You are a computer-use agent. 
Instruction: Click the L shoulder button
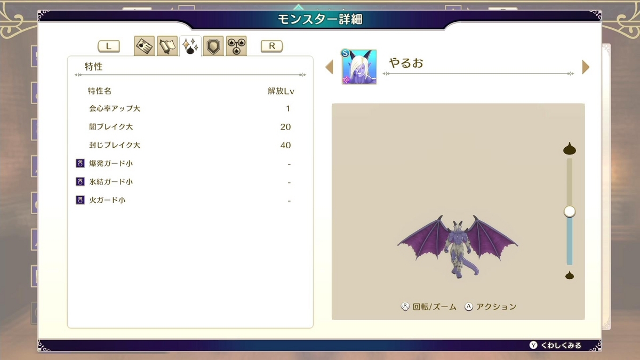tap(109, 46)
